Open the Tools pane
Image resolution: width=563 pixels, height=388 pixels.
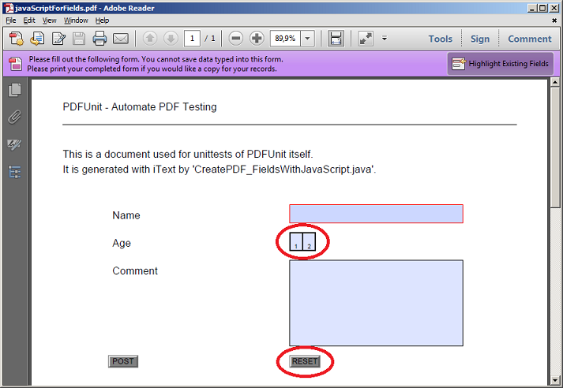pos(440,39)
